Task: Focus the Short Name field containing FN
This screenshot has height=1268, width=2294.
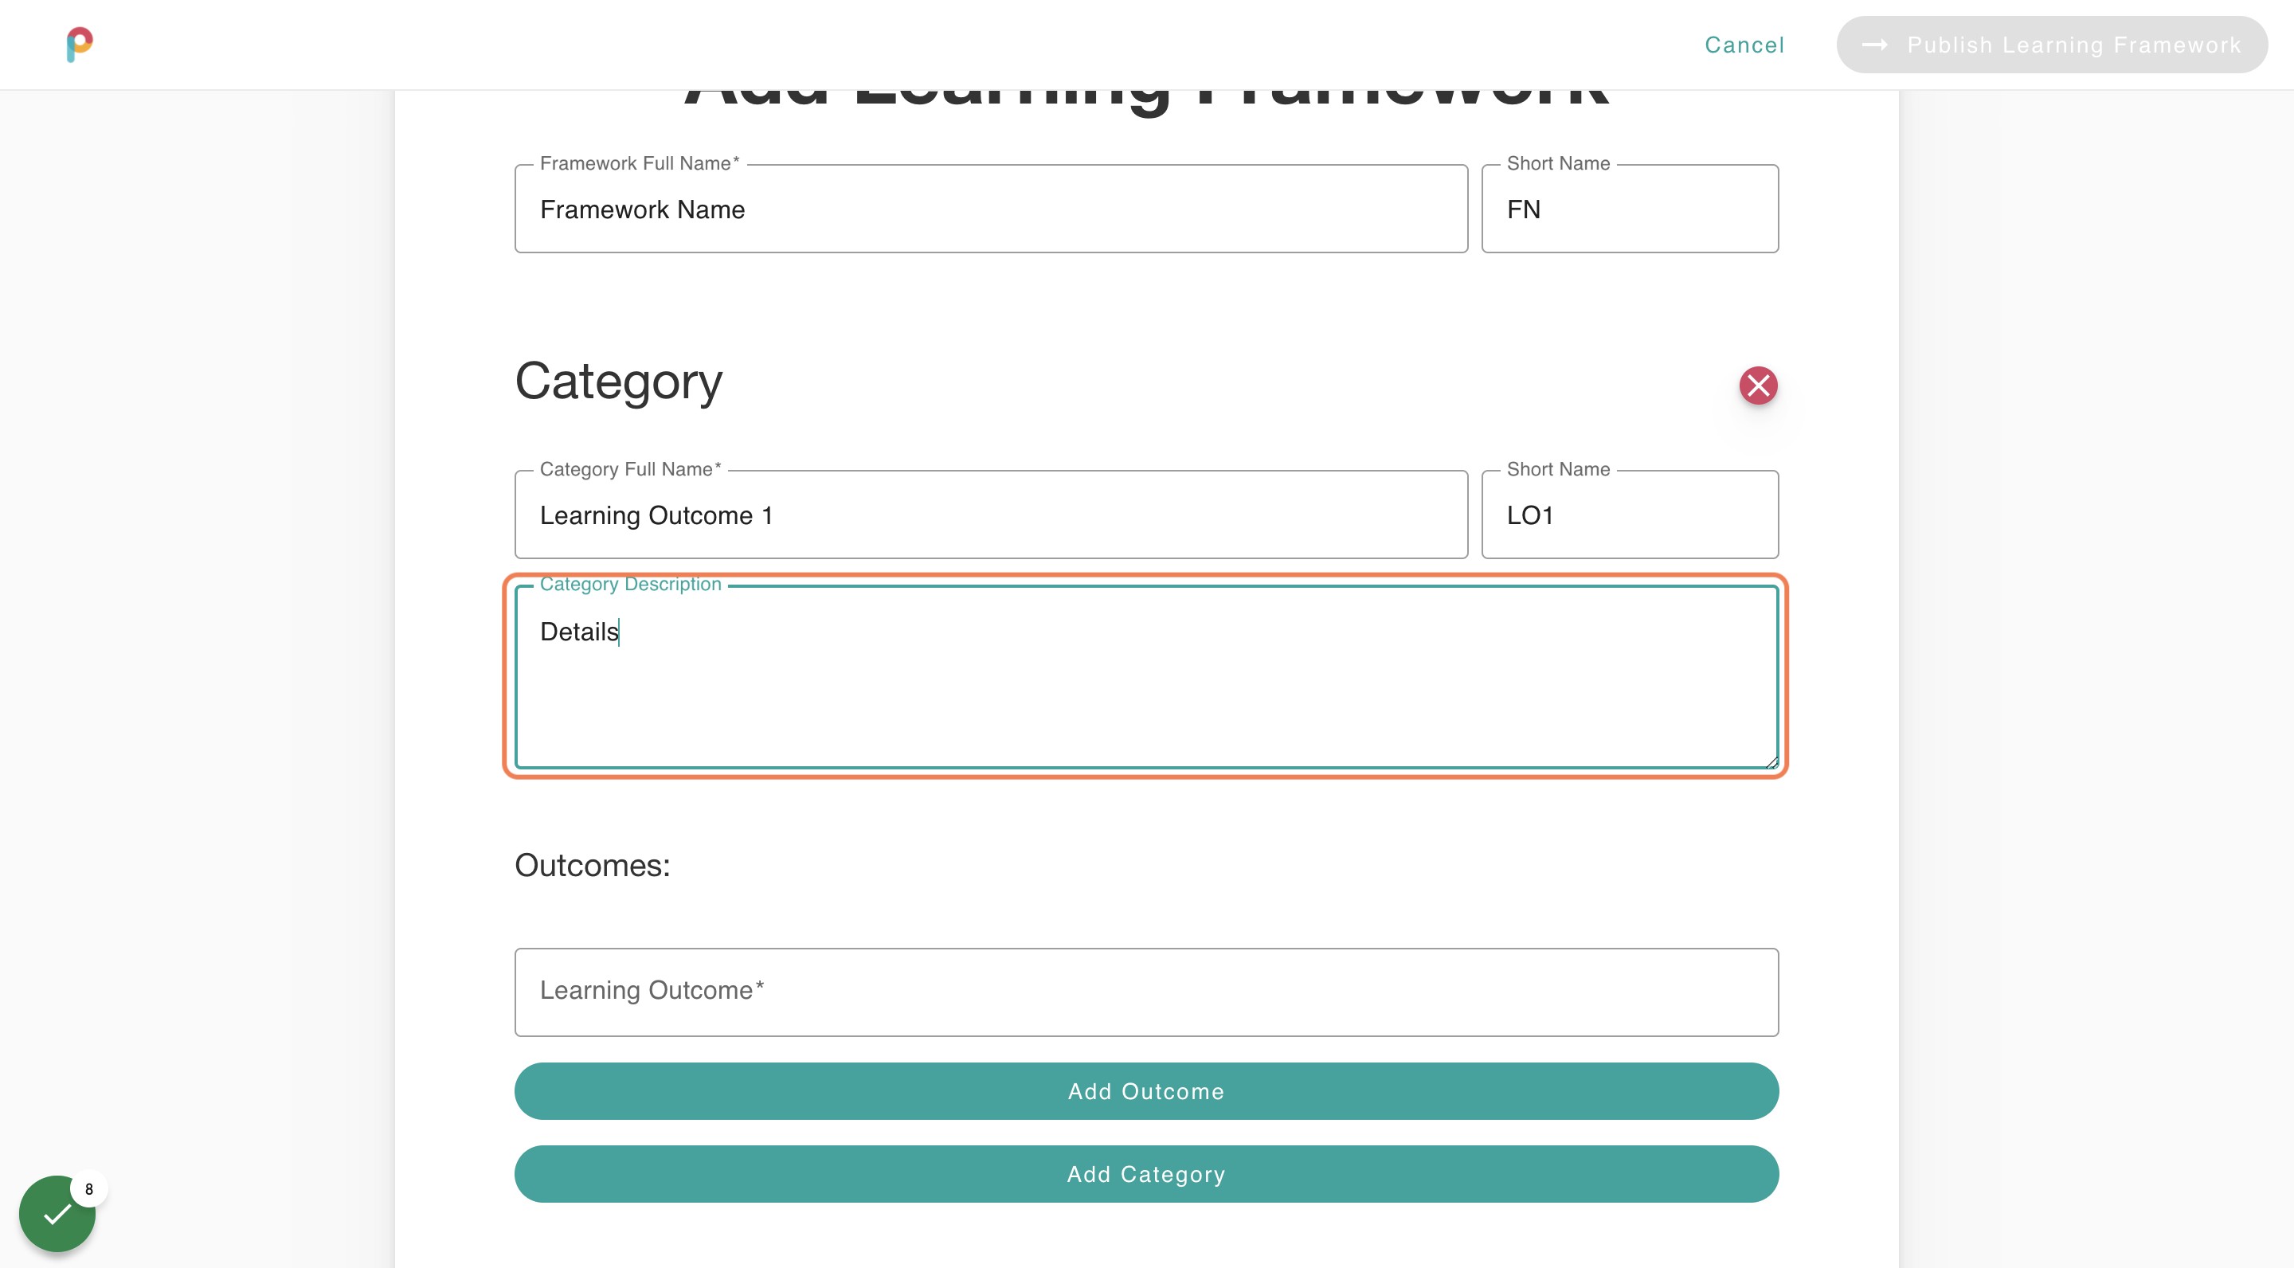Action: (x=1630, y=209)
